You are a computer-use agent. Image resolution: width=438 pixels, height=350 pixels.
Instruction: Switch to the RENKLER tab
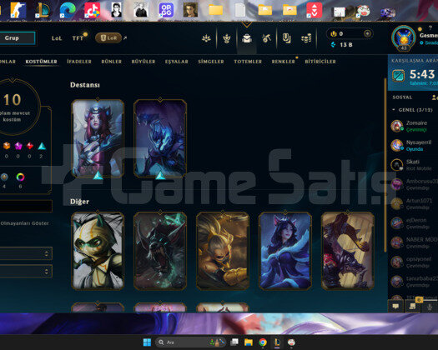(284, 62)
